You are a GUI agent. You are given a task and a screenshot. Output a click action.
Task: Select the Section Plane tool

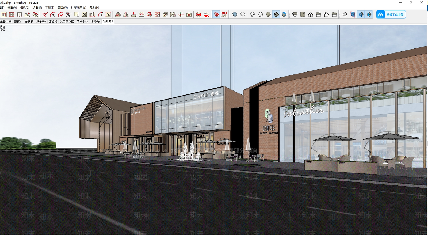point(345,14)
